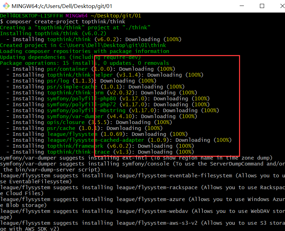
Task: Click version "(1.0.9)" of flysystem-cached-adapter
Action: [x=158, y=140]
